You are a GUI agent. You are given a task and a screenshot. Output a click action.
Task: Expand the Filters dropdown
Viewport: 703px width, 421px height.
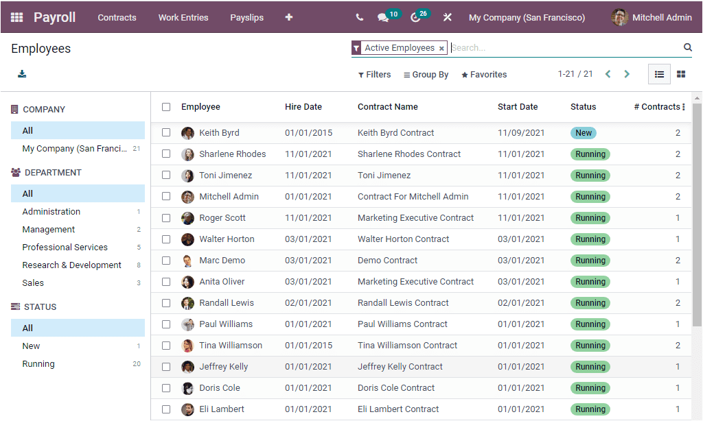click(x=373, y=74)
